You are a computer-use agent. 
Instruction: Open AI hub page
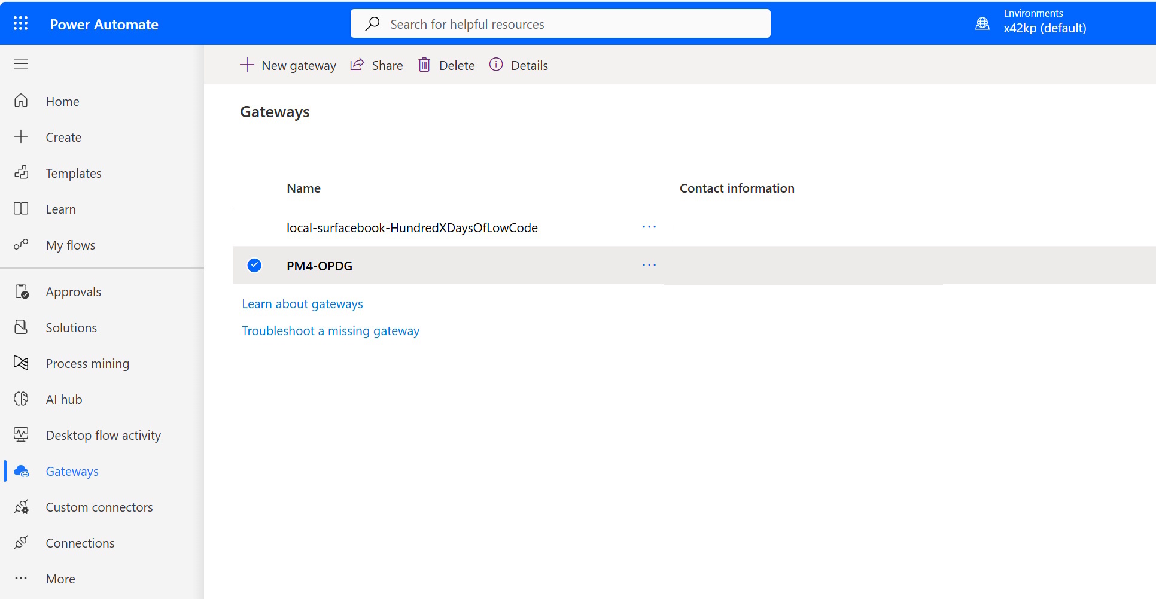coord(64,400)
